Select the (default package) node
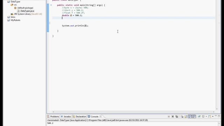The height and width of the screenshot is (126, 224). [25, 8]
